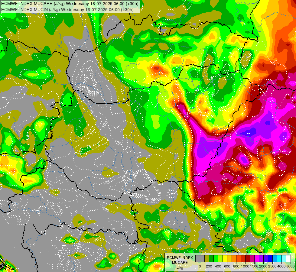Click the legend title 'ECMWF-INDEX'
296x272 pixels.
coord(180,258)
